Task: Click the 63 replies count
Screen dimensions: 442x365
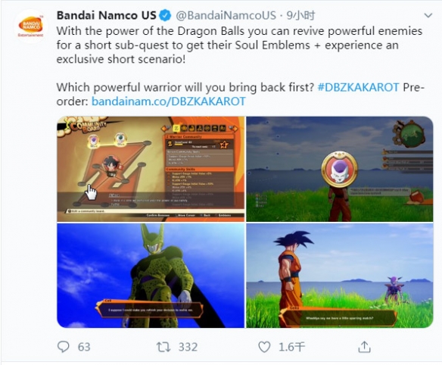Action: pos(84,347)
